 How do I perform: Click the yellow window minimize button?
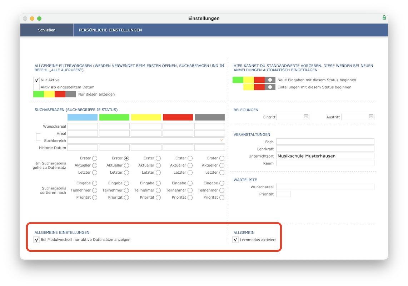point(32,19)
